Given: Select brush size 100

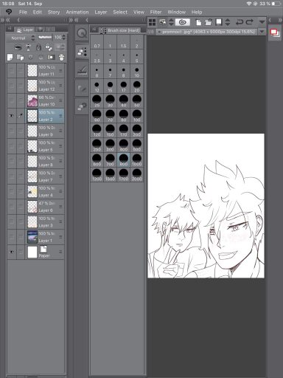Looking at the screenshot, I should pos(137,116).
